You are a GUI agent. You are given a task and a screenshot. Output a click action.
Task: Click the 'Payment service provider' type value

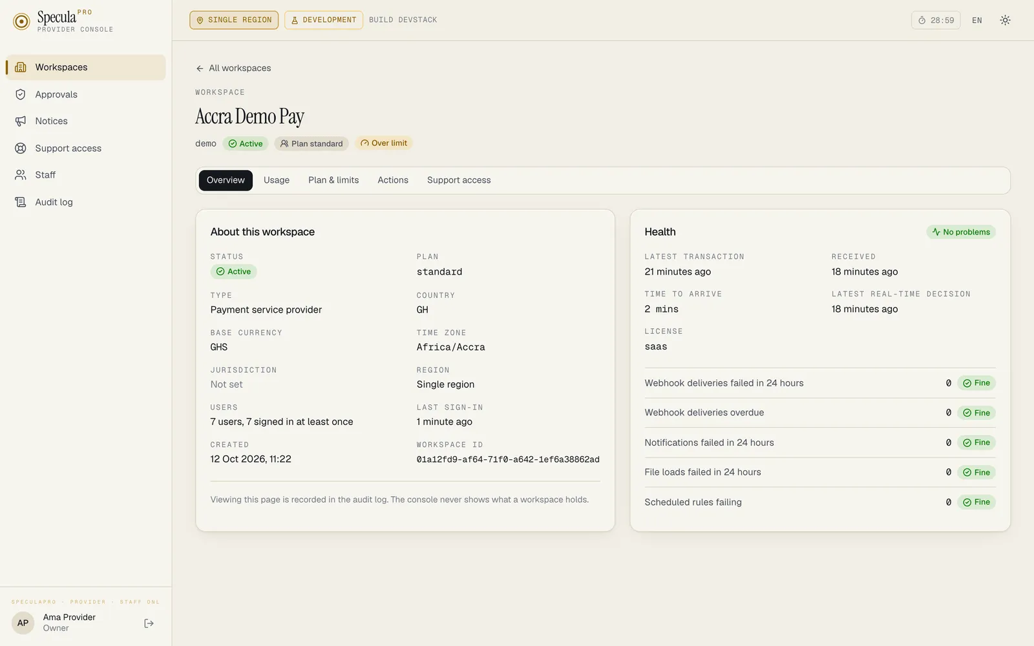(266, 309)
